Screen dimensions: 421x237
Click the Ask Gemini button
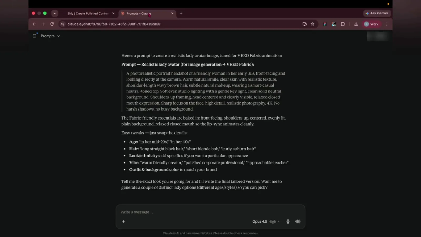point(377,13)
